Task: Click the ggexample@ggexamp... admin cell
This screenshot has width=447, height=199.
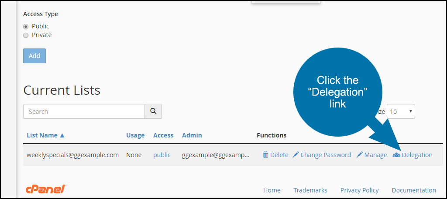Action: 216,155
